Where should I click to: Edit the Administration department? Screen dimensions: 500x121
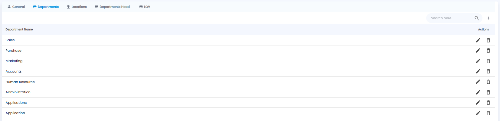pos(478,92)
